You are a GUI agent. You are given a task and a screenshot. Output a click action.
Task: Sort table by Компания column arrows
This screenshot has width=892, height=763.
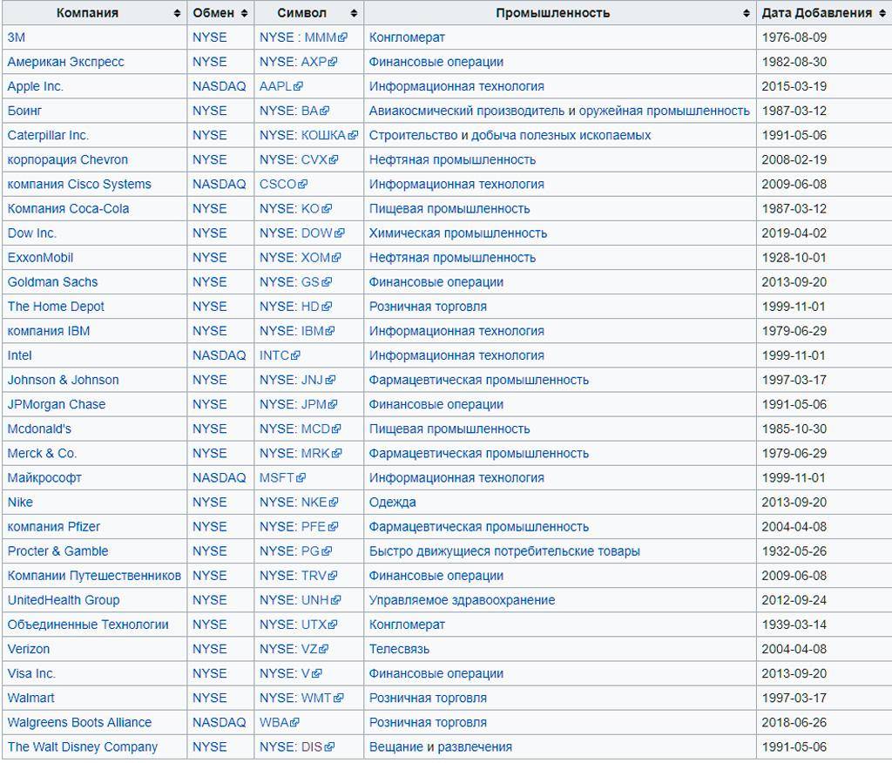click(x=178, y=13)
